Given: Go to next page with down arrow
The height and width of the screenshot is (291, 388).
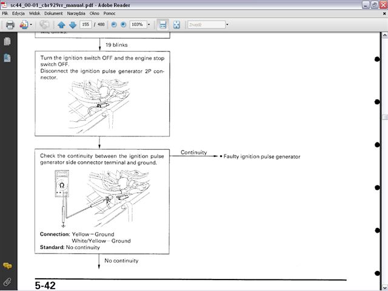Looking at the screenshot, I should [x=73, y=25].
